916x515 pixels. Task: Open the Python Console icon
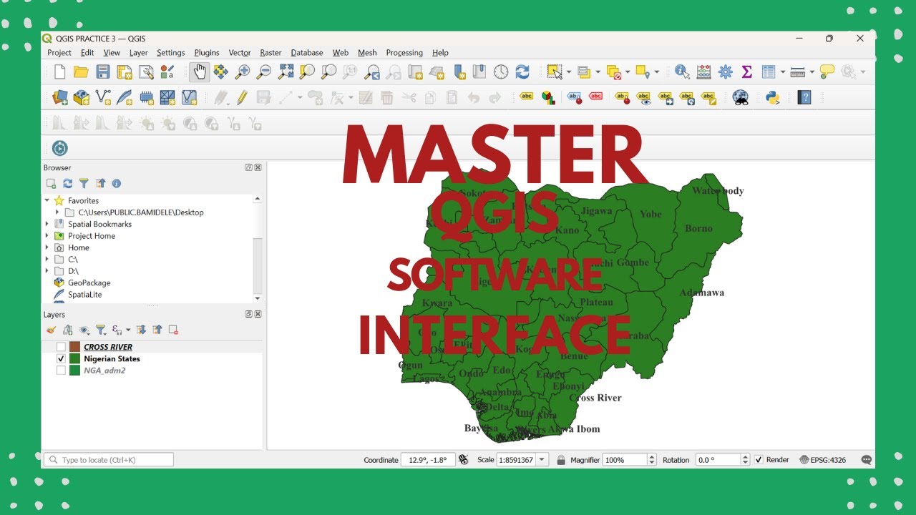(772, 97)
